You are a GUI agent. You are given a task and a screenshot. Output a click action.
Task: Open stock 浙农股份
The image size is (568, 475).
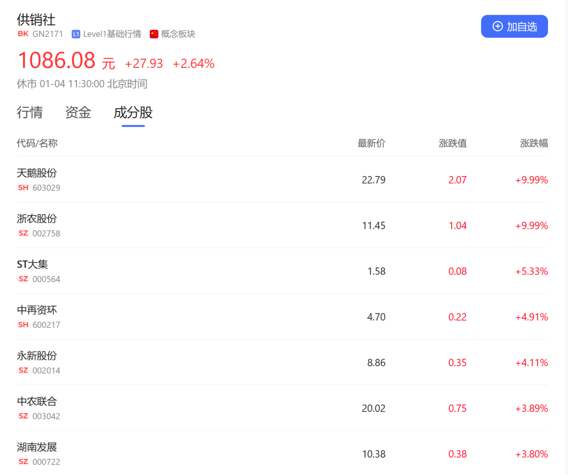coord(37,219)
